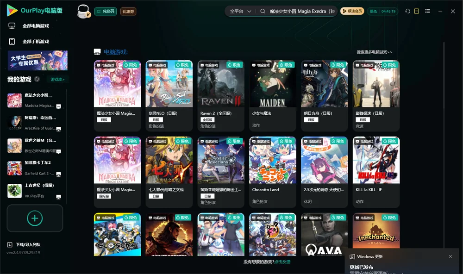Viewport: 463px width, 274px height.
Task: Open the customer support headset icon
Action: click(x=407, y=11)
